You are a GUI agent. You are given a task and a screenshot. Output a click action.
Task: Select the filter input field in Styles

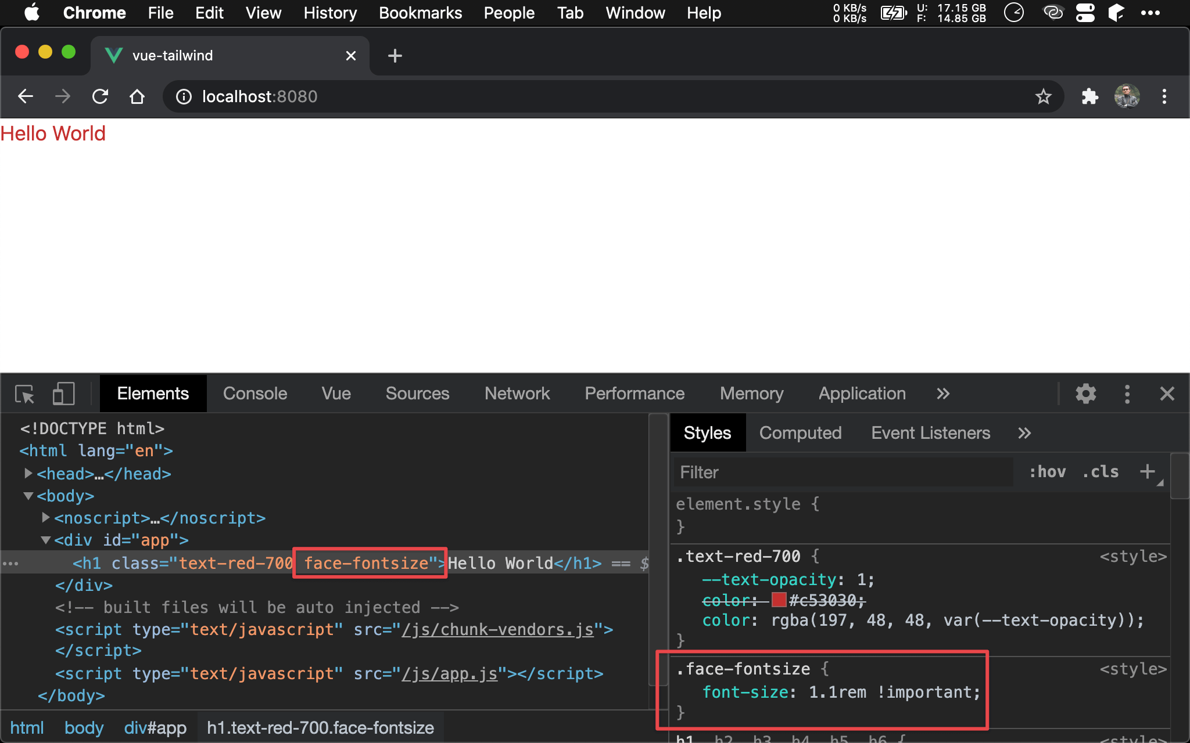coord(843,473)
